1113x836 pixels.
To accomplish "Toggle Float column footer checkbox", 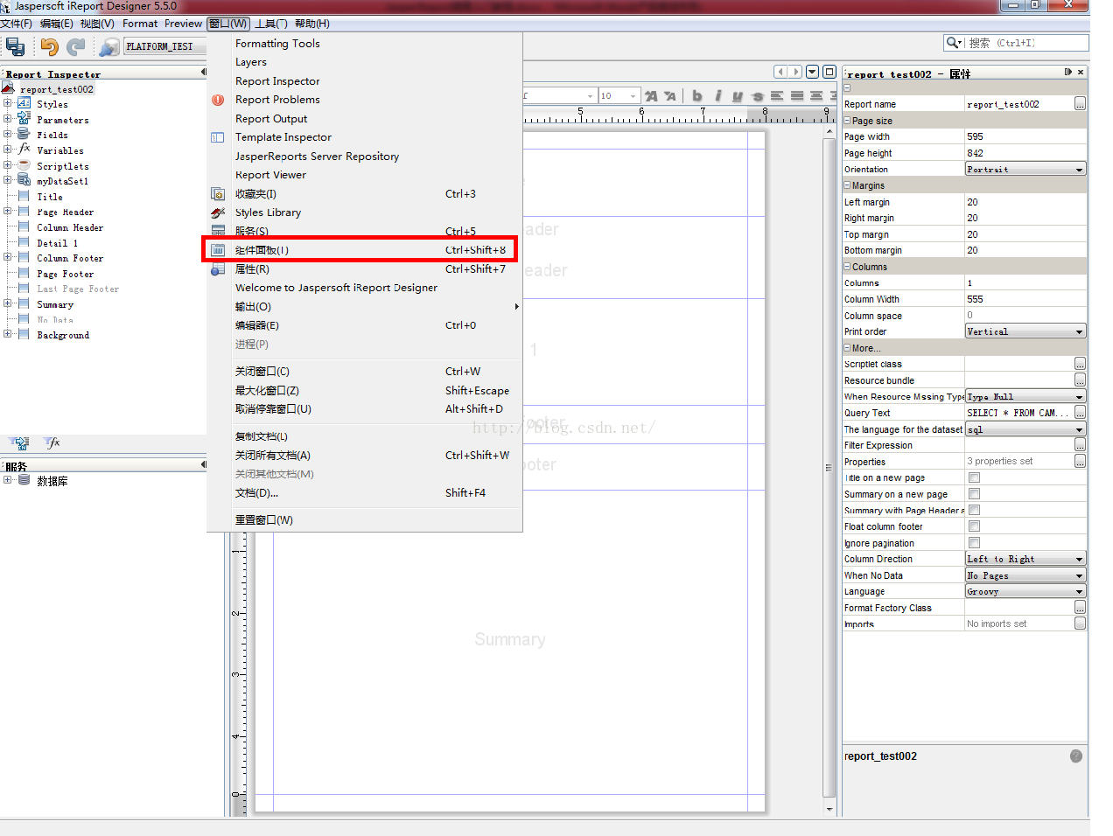I will [974, 526].
